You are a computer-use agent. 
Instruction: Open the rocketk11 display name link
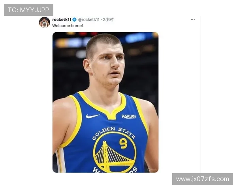[62, 20]
